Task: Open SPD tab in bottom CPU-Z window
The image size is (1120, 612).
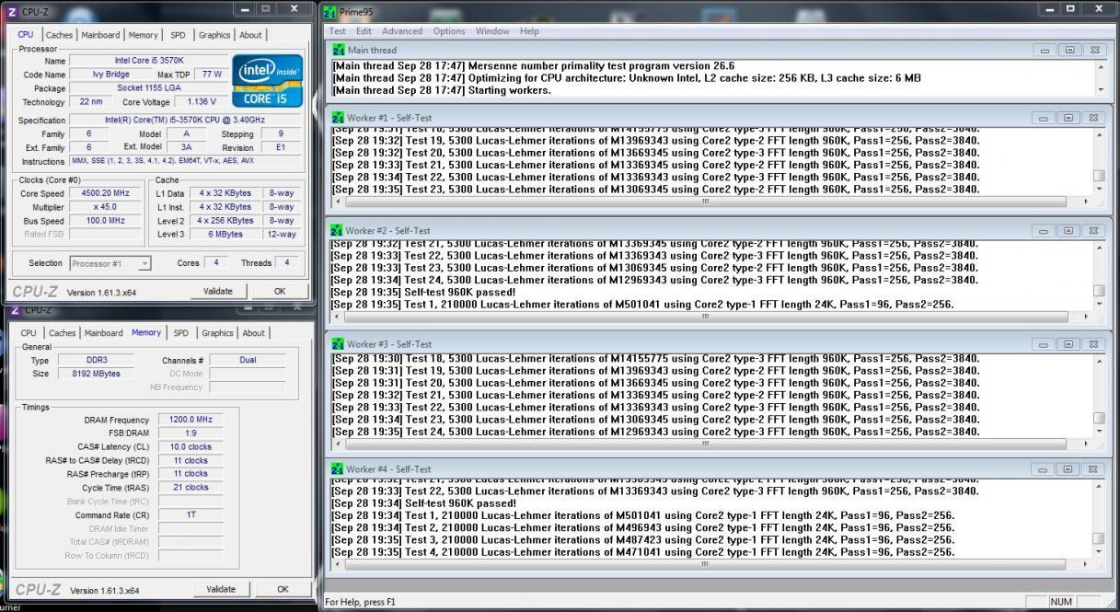Action: point(180,333)
